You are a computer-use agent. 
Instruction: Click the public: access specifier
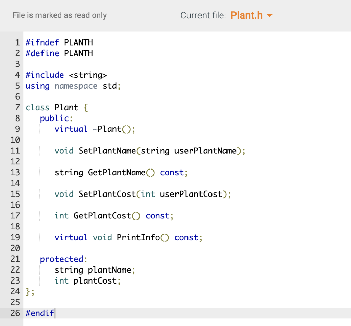[x=55, y=118]
